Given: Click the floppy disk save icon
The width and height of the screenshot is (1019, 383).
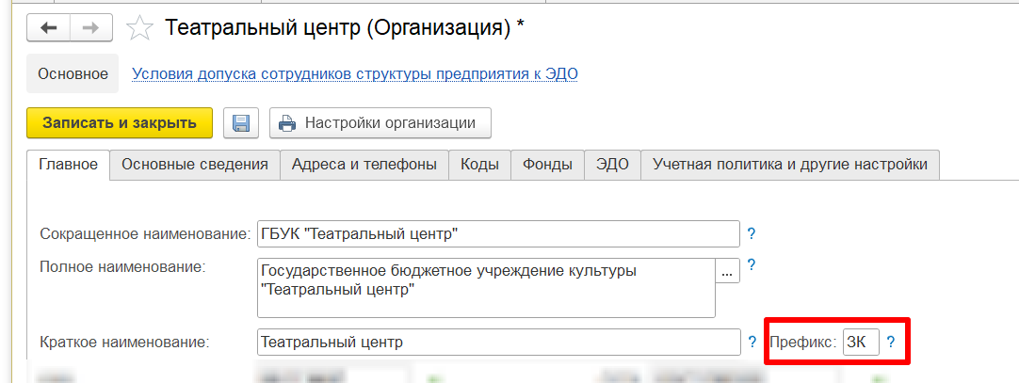Looking at the screenshot, I should [241, 123].
